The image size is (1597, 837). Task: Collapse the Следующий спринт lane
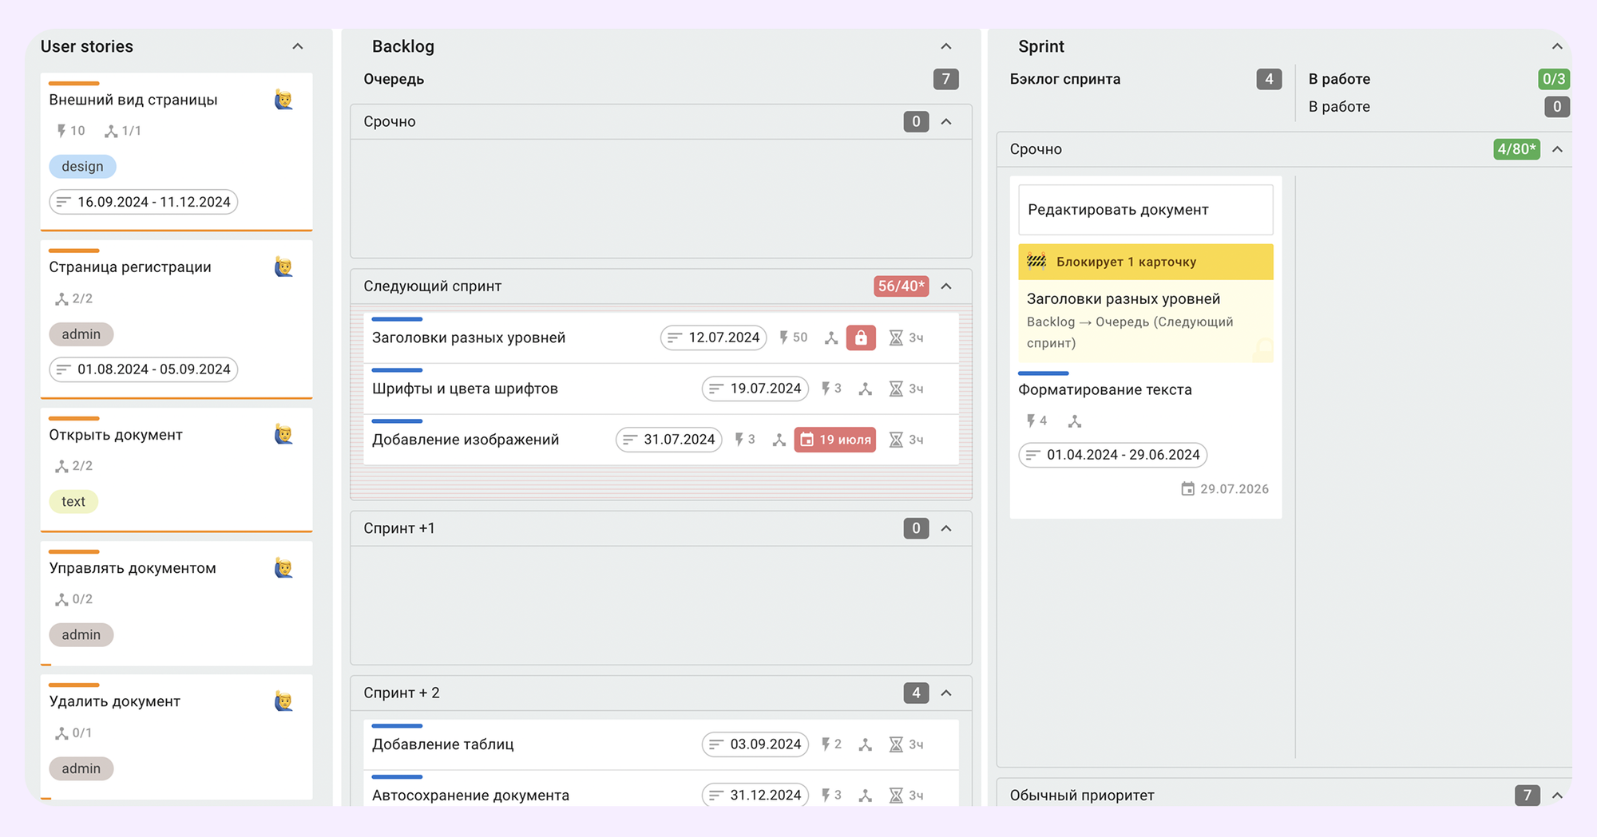946,286
